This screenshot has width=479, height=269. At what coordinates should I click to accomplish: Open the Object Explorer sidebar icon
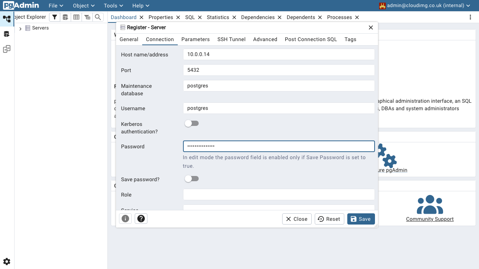tap(7, 19)
